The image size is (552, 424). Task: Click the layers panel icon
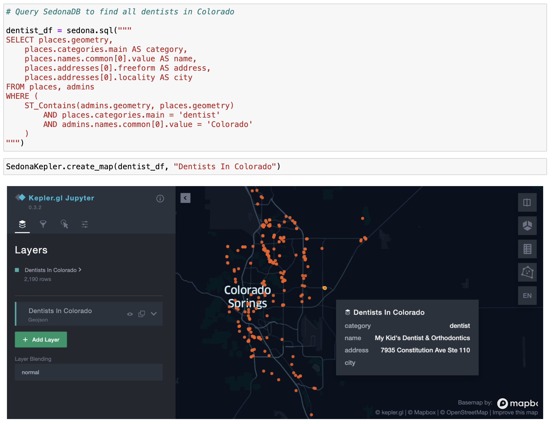pos(22,224)
